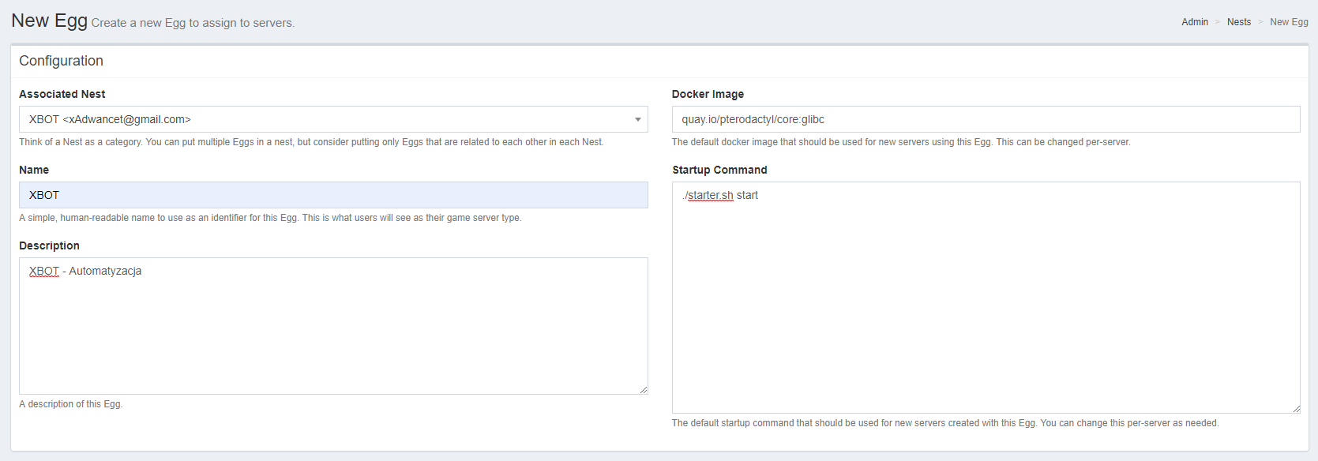Click the underlined starter.sh word

[710, 195]
